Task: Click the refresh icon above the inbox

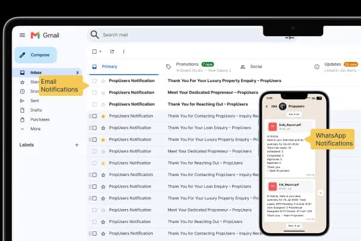Action: [112, 51]
